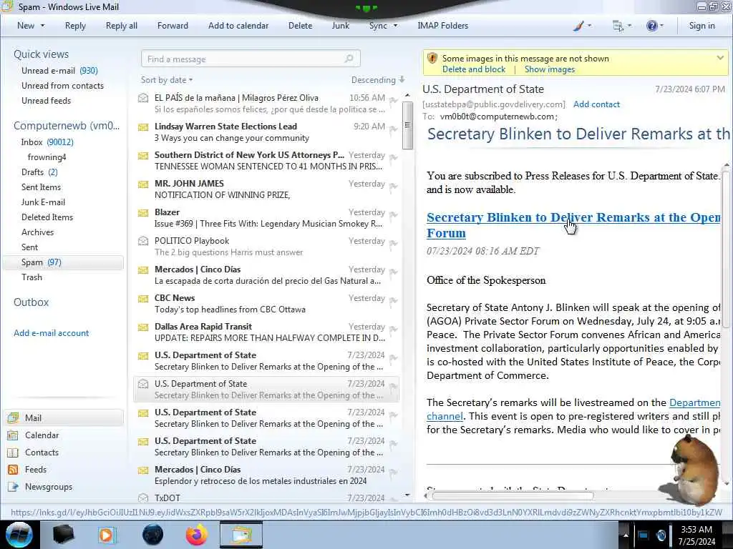Image resolution: width=733 pixels, height=549 pixels.
Task: Collapse the Quick views section
Action: tap(41, 54)
